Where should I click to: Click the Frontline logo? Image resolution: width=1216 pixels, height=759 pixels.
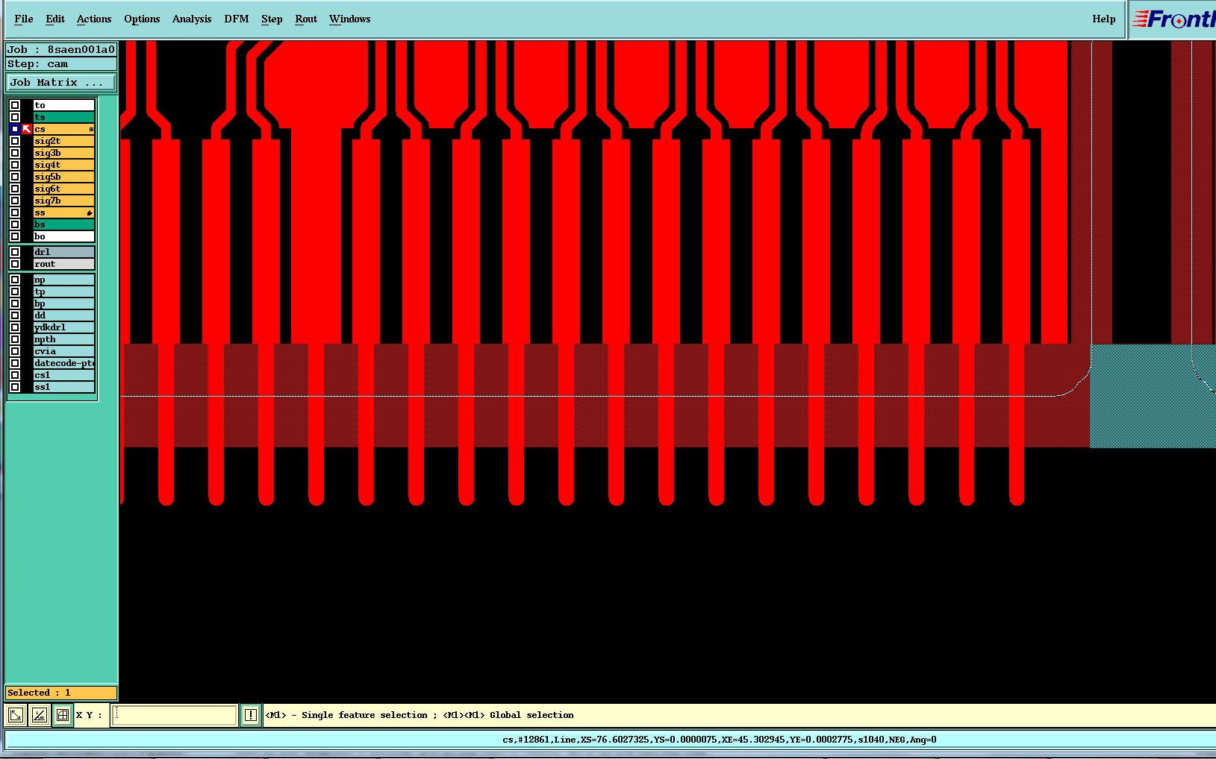pyautogui.click(x=1173, y=19)
